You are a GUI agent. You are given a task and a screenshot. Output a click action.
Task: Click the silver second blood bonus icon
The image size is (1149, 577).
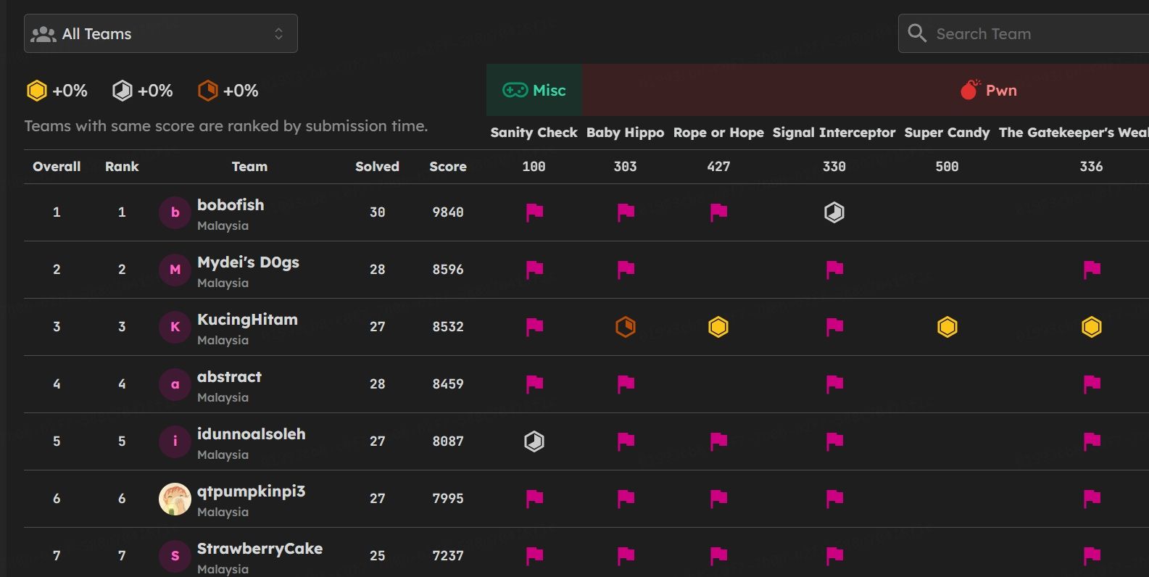(123, 91)
